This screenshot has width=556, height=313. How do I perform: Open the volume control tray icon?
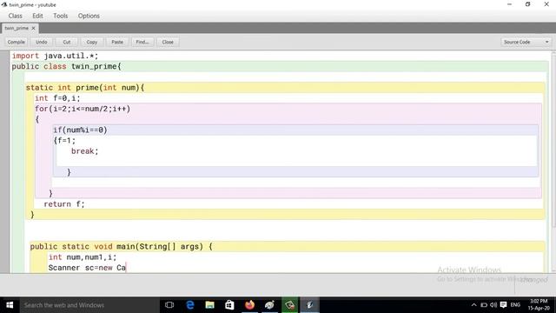(x=493, y=305)
